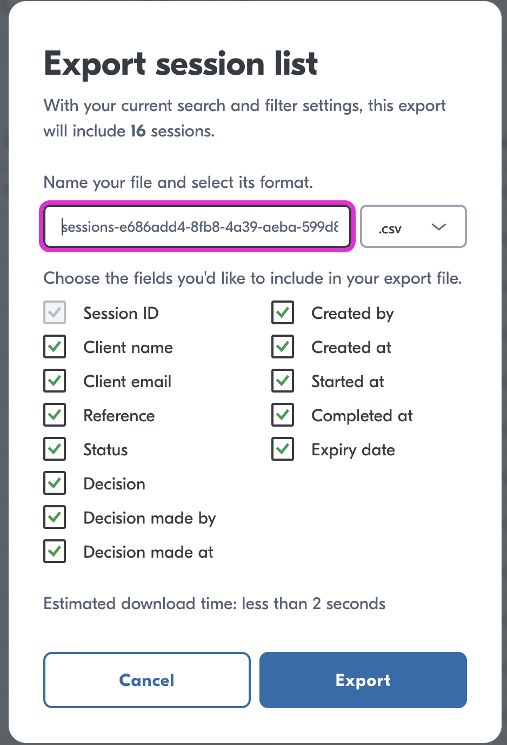The image size is (507, 745).
Task: Disable the Started at checkbox
Action: click(283, 381)
